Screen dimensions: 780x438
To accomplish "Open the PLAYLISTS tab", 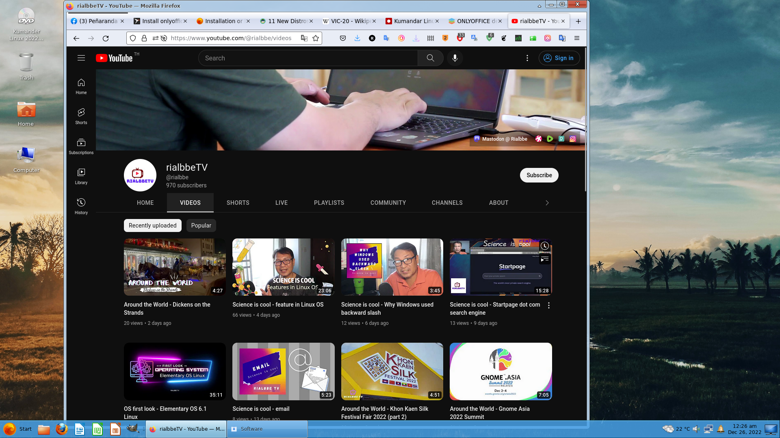I will (x=329, y=203).
